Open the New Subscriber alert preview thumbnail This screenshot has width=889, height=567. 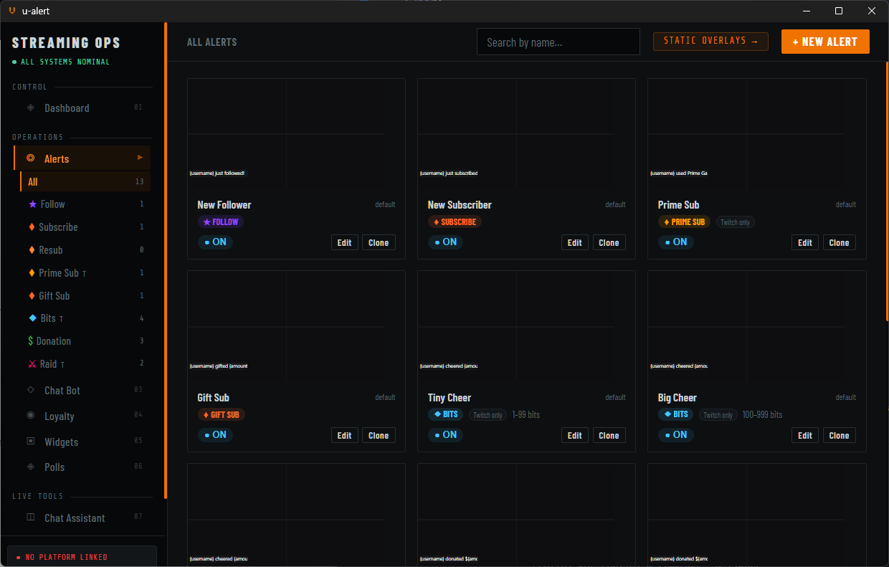click(526, 134)
